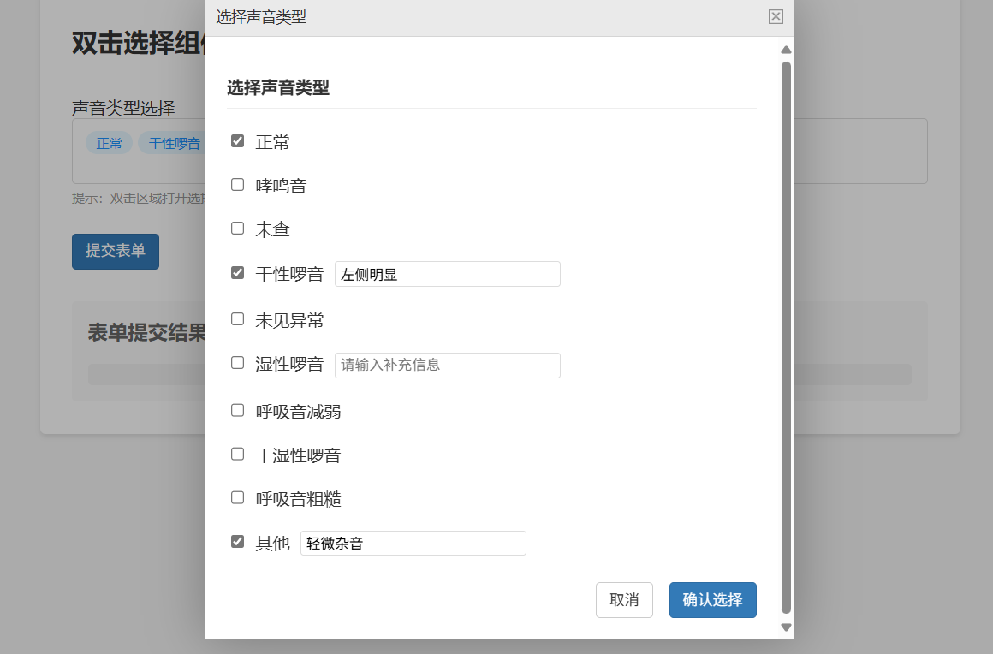This screenshot has width=993, height=654.
Task: Uncheck the 干性啰音 checkbox
Action: 238,273
